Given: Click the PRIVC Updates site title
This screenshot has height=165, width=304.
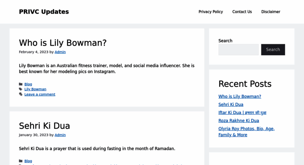Looking at the screenshot, I should tap(44, 12).
